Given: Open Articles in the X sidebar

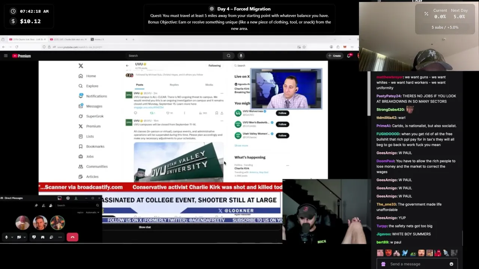Looking at the screenshot, I should [x=88, y=177].
